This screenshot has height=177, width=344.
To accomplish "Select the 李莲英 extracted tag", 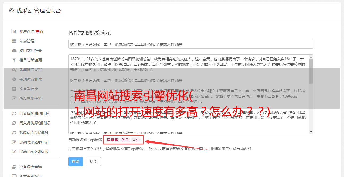I will tap(113, 140).
